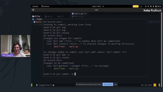Click the streamyard.com sharing notice text
This screenshot has height=92, width=163.
tap(90, 84)
